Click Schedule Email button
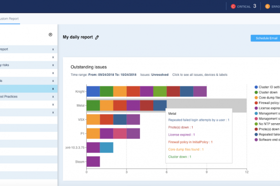This screenshot has width=280, height=186. [x=266, y=38]
